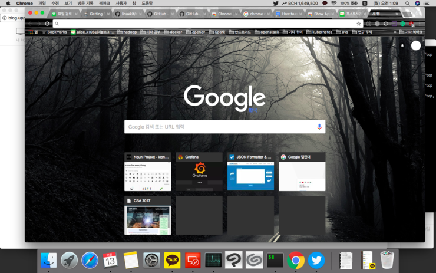Open Launchpad rocket in the Dock
Image resolution: width=436 pixels, height=273 pixels.
[x=70, y=260]
